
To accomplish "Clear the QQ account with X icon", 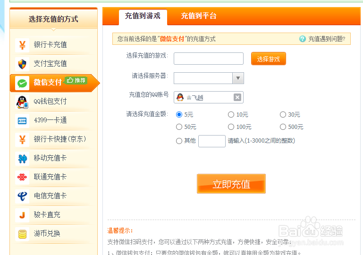I will (237, 97).
